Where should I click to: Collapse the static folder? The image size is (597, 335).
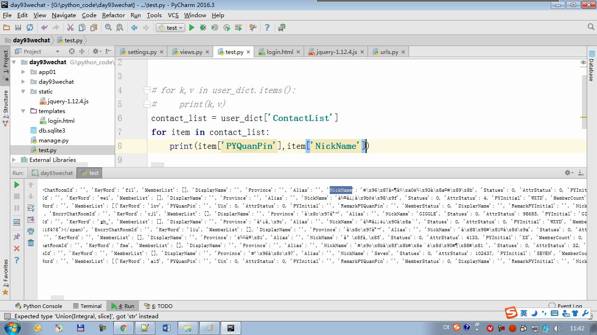point(23,92)
